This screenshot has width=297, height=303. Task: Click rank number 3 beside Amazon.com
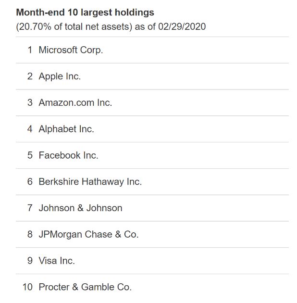click(x=30, y=103)
